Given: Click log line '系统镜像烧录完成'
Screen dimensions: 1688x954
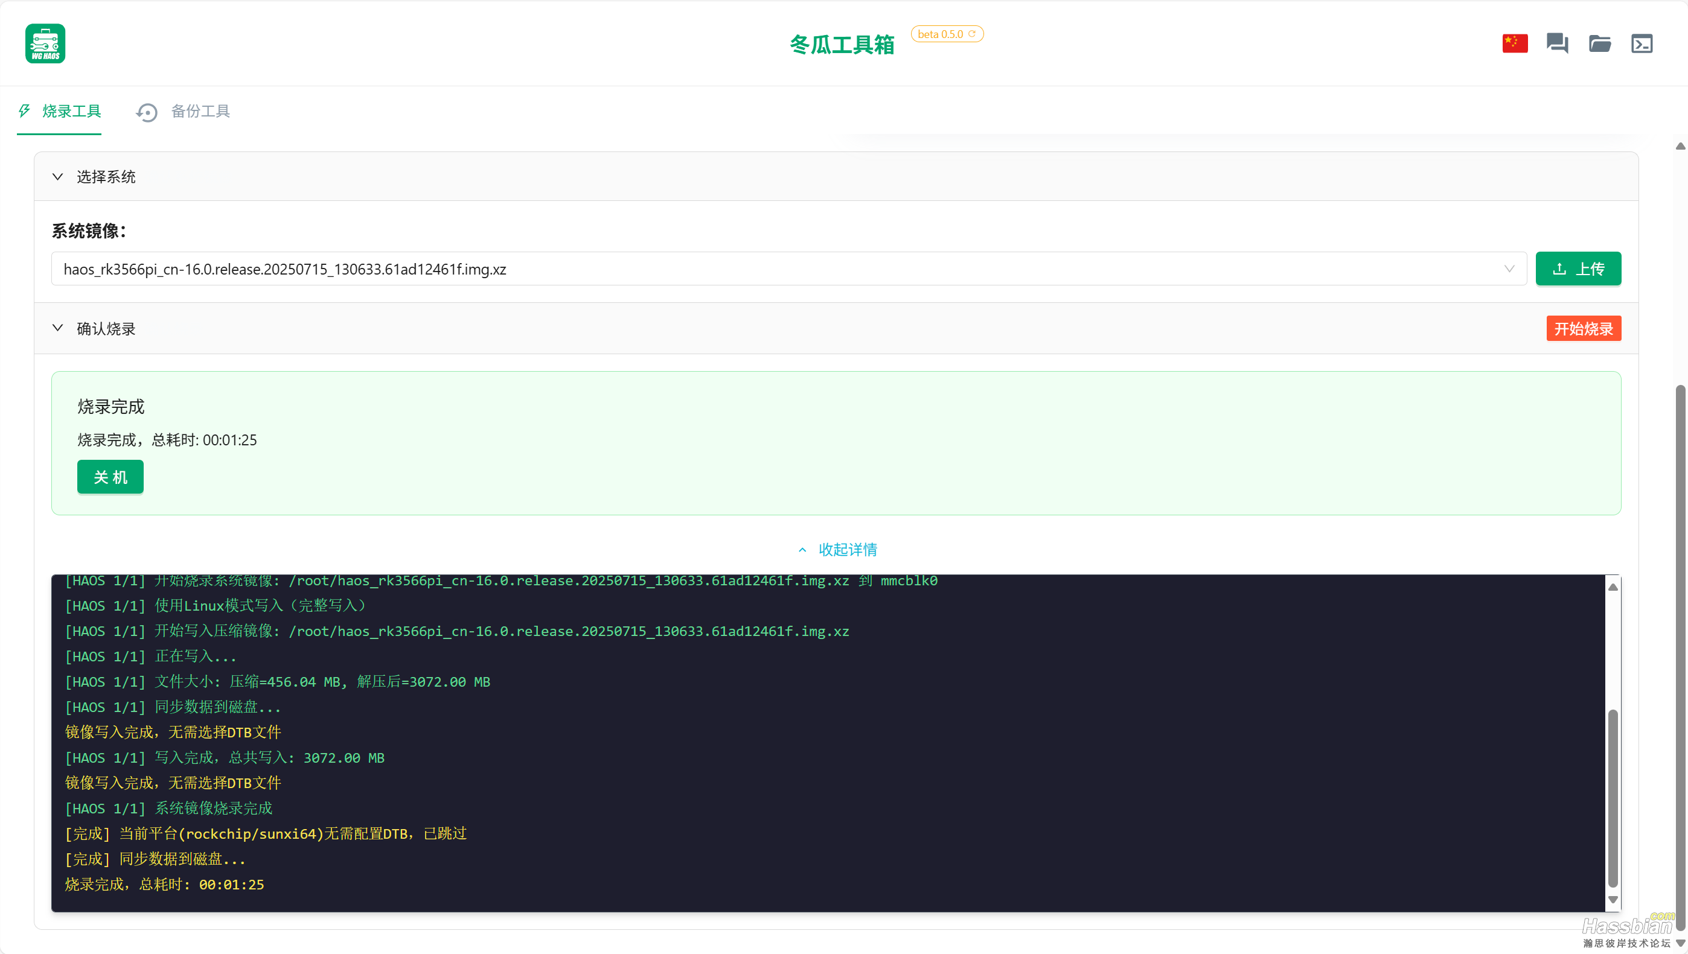Looking at the screenshot, I should [168, 808].
